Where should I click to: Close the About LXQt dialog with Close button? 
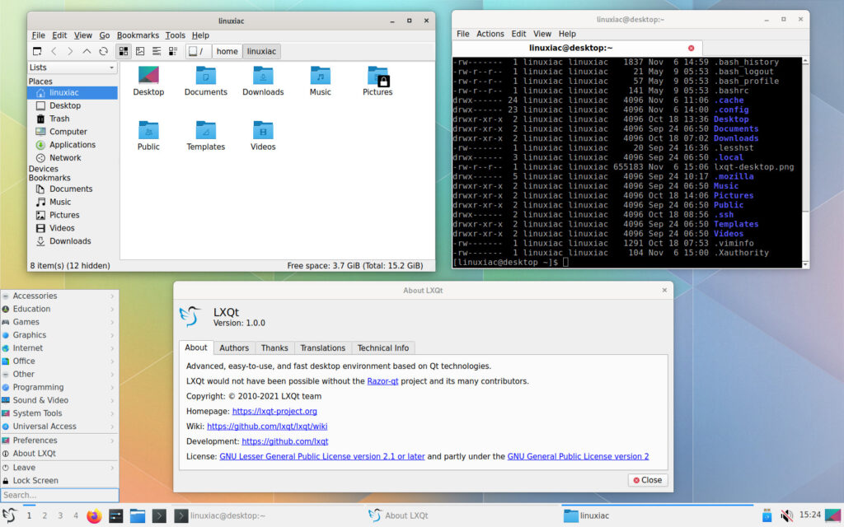648,480
